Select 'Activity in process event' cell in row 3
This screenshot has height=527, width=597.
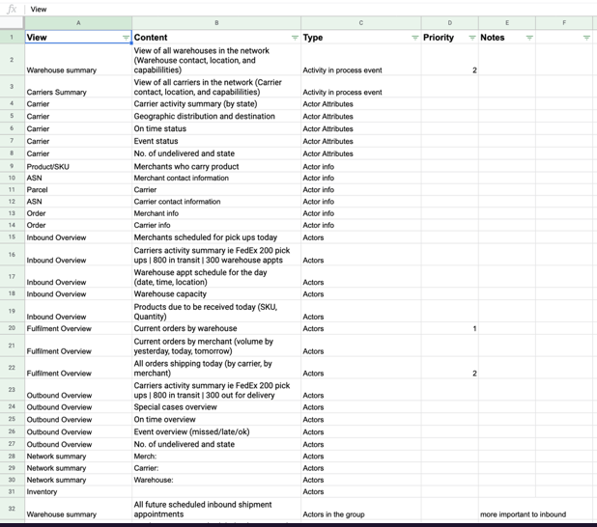pos(361,86)
